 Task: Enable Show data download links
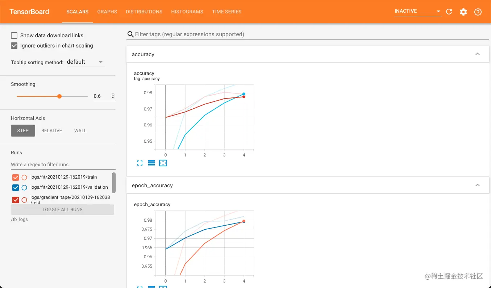point(14,36)
